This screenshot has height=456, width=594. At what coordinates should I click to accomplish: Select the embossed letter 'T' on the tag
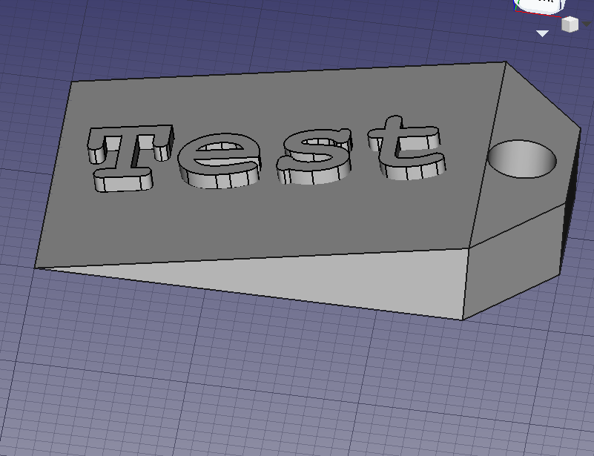pyautogui.click(x=129, y=157)
